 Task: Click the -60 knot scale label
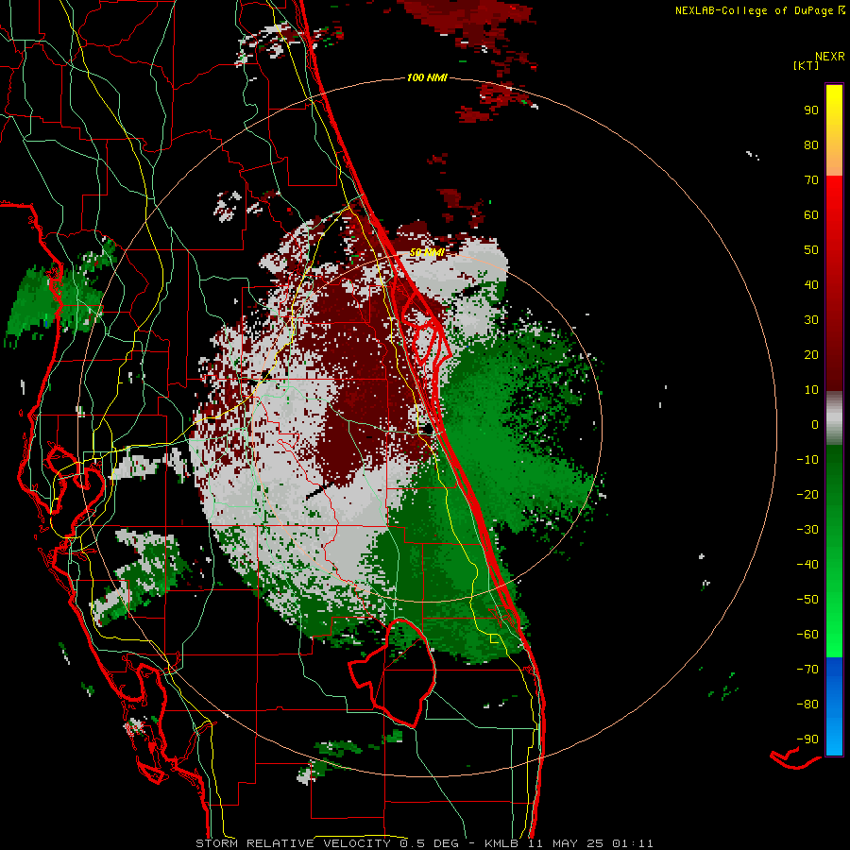[807, 635]
